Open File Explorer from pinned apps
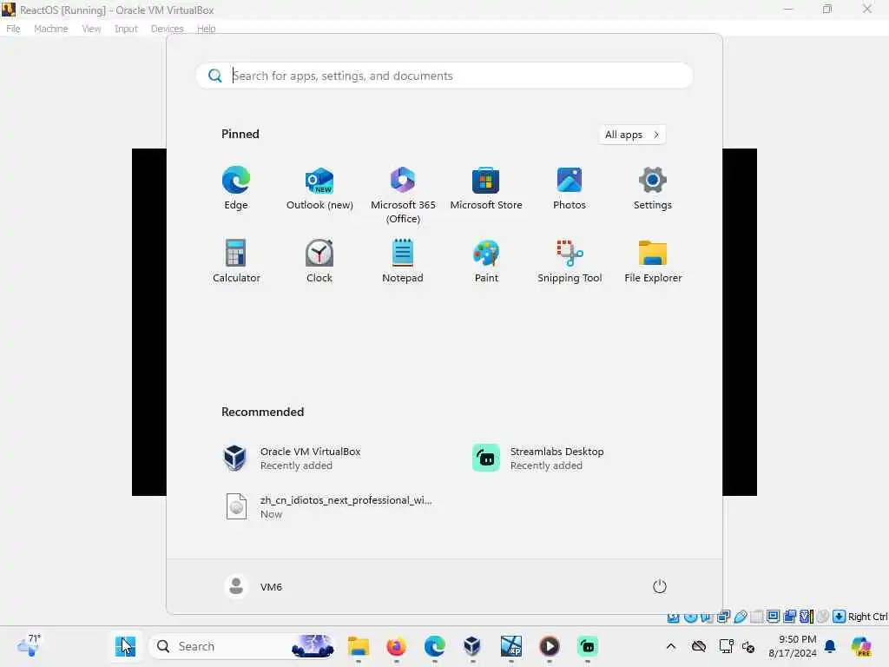 click(653, 261)
